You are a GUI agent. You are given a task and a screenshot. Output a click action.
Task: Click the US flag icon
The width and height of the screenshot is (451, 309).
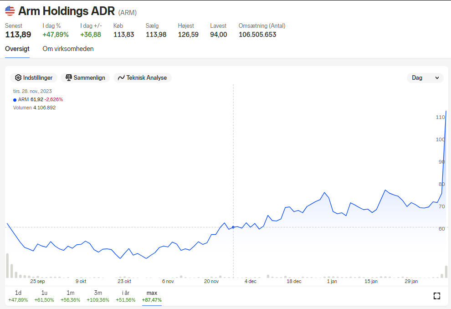click(x=10, y=11)
